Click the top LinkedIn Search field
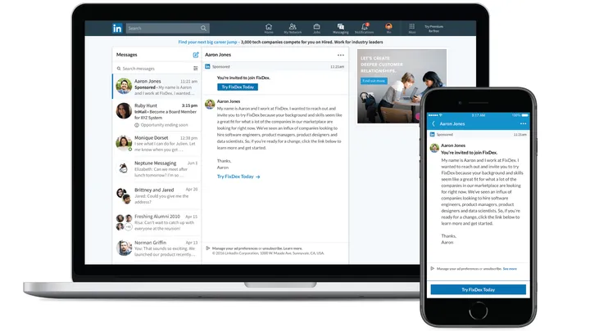This screenshot has width=590, height=331. point(167,28)
